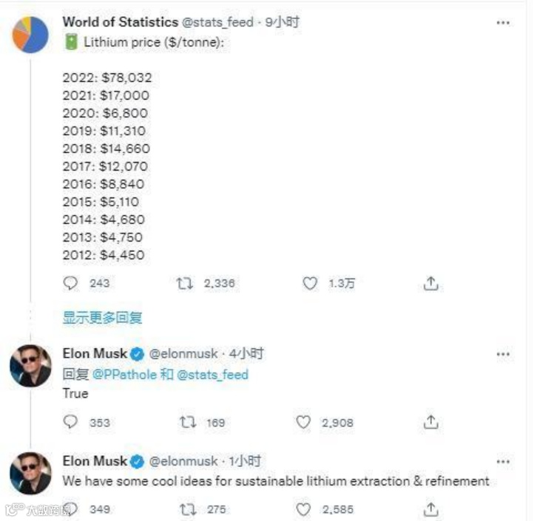Open the @stats_feed mention in reply
537x521 pixels.
(x=213, y=375)
